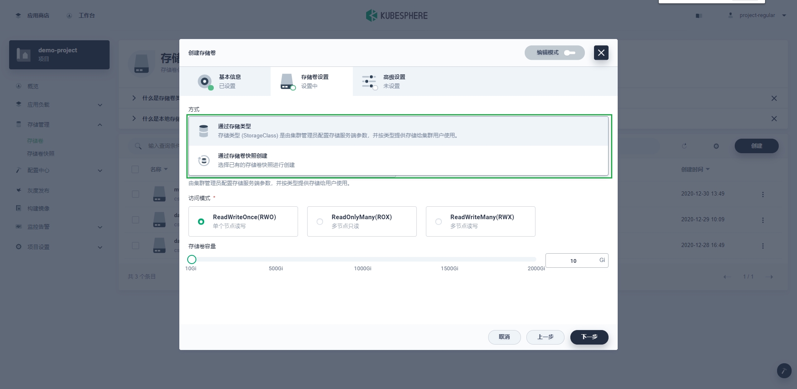Choose create from volume snapshot (通过存储卷快照创建)
The height and width of the screenshot is (389, 797).
pos(398,160)
